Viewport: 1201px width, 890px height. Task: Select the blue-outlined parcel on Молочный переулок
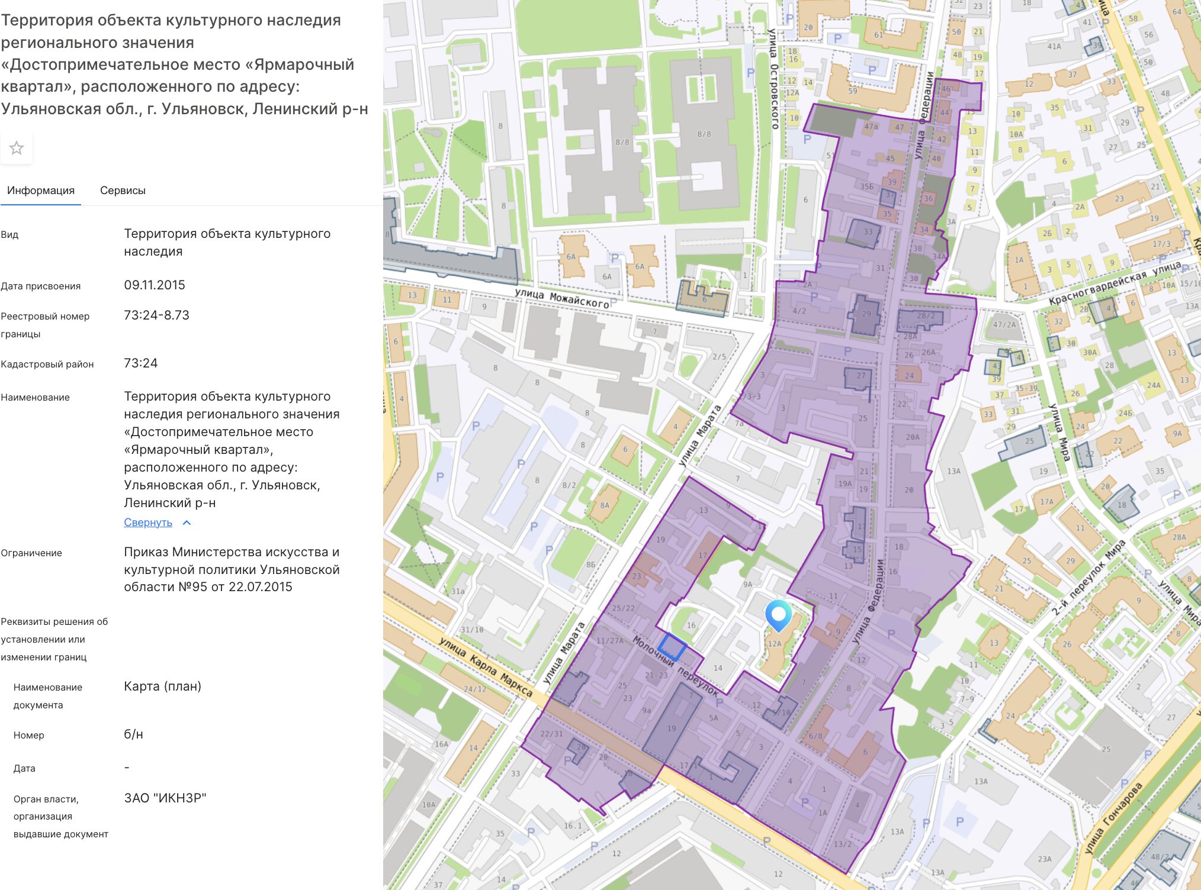click(x=673, y=646)
